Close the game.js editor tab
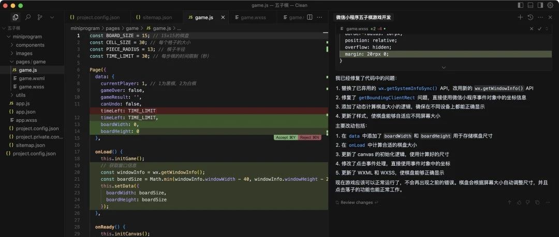 coord(223,17)
